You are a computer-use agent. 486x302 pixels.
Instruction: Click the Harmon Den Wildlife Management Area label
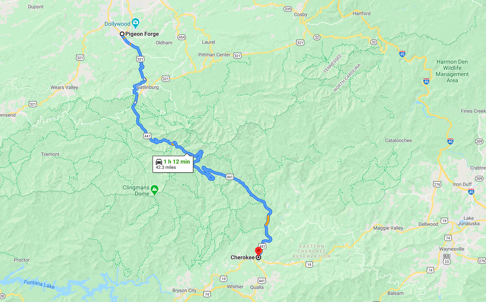click(x=452, y=71)
